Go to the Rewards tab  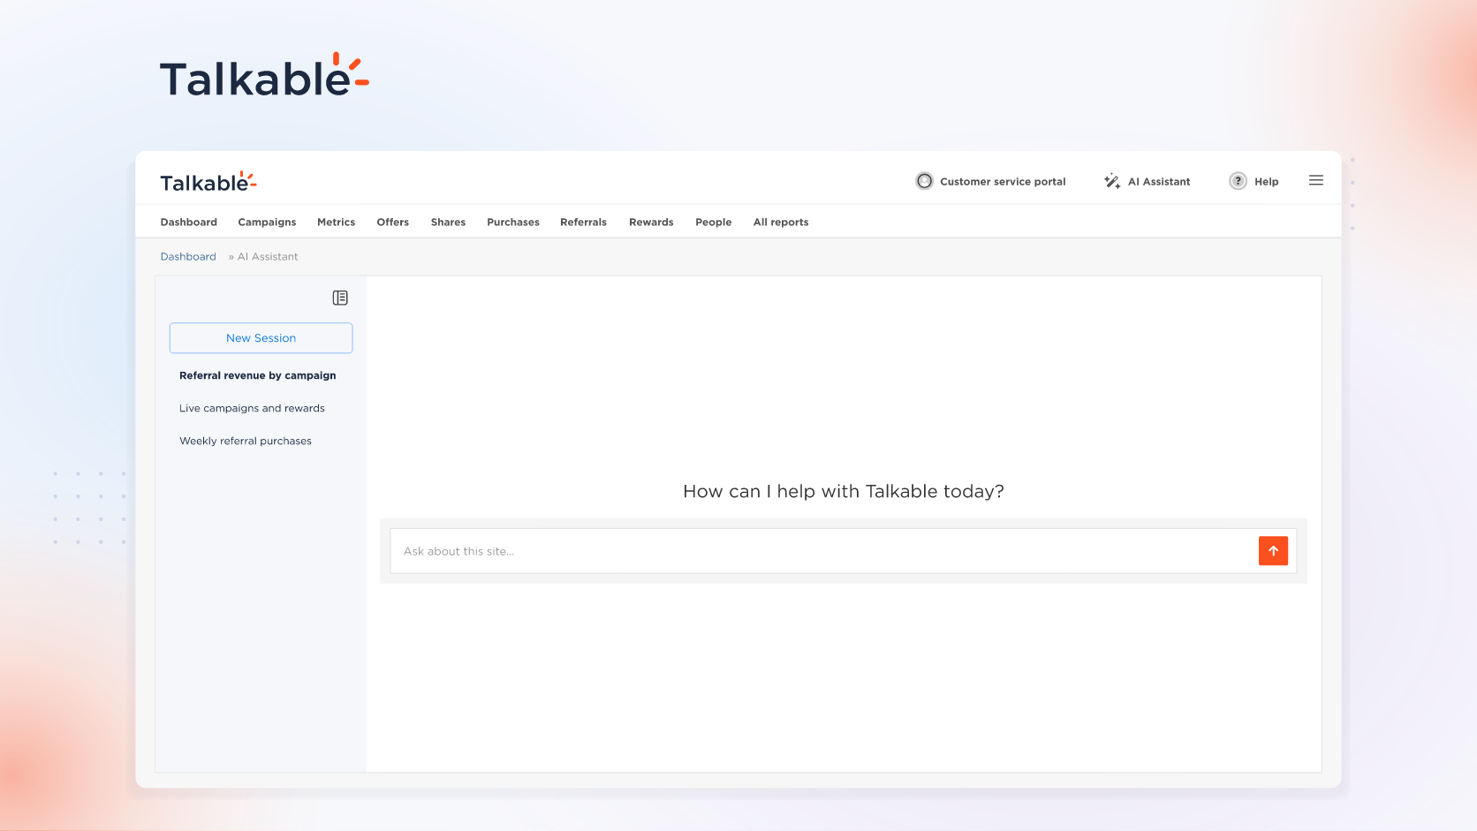[651, 223]
